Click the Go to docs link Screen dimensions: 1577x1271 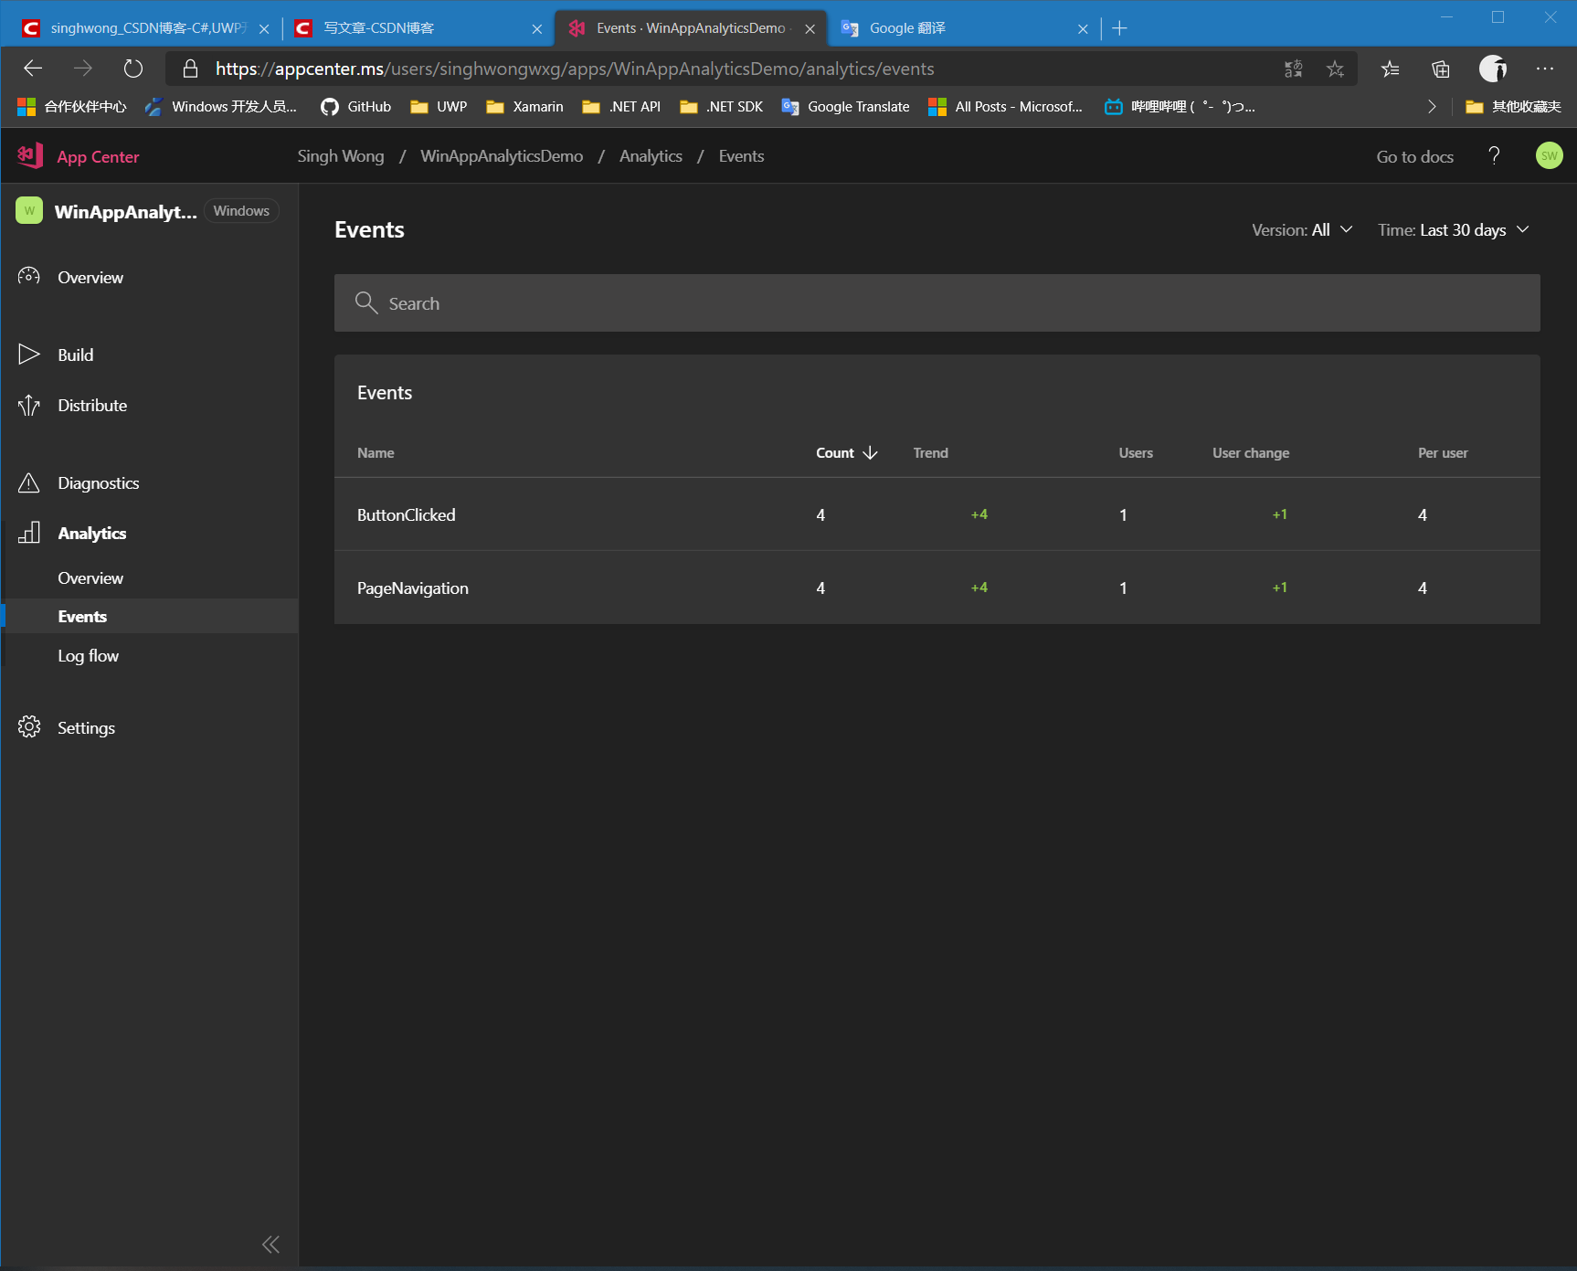[1413, 156]
